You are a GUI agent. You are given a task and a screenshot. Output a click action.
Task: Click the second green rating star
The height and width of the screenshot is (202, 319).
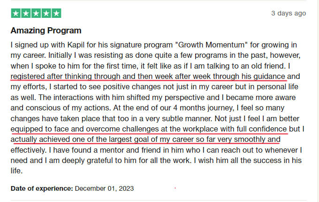[x=26, y=13]
